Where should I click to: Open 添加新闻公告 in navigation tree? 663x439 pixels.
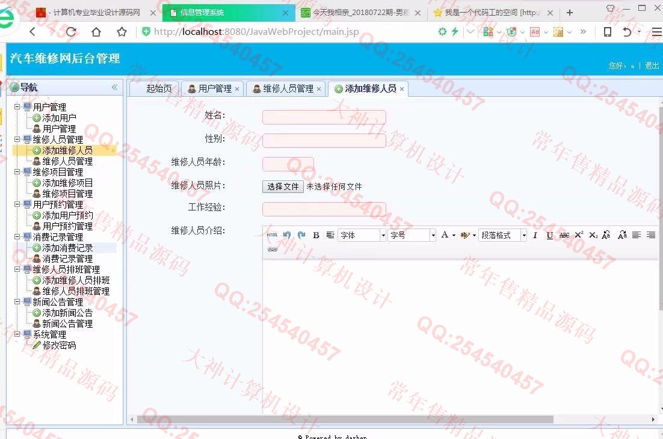pos(67,313)
